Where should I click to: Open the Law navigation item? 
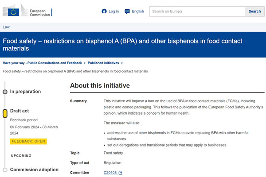click(6, 27)
